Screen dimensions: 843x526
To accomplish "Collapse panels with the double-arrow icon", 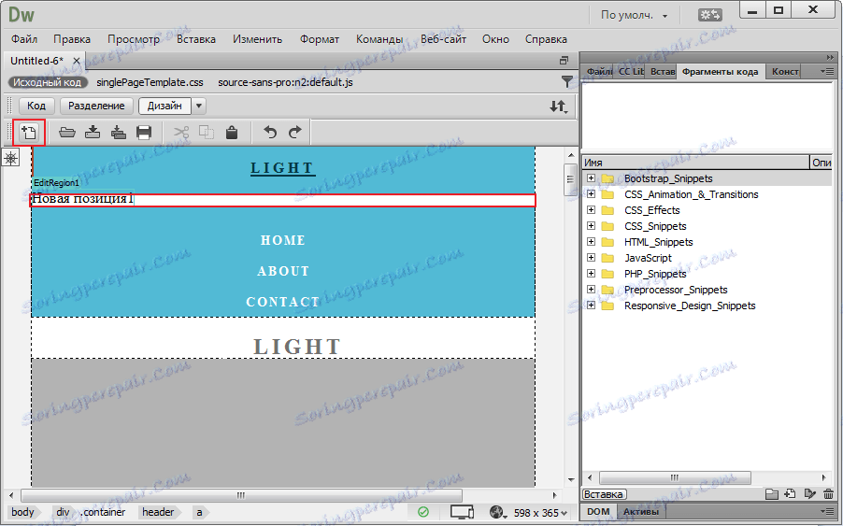I will (x=831, y=58).
